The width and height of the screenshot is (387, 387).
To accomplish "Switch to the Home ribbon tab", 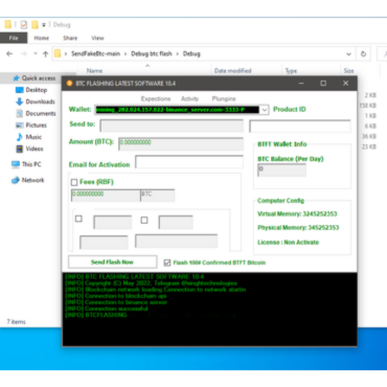I will [42, 38].
